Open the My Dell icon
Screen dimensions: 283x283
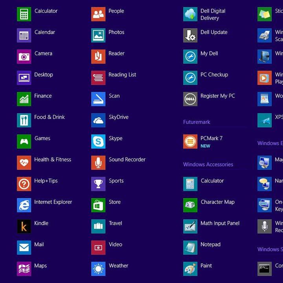pos(190,57)
